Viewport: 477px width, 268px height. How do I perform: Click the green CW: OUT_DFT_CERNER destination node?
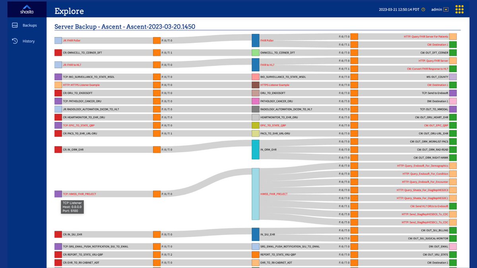click(453, 52)
